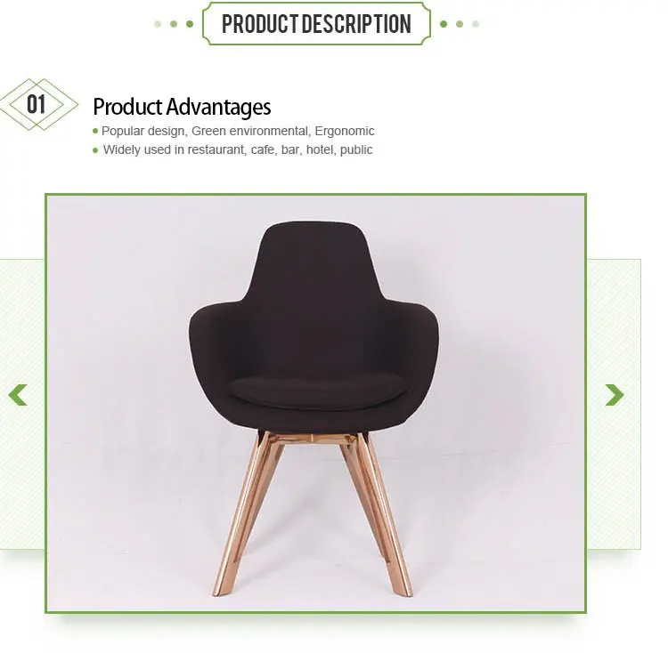Open the black chair product photo

315,403
